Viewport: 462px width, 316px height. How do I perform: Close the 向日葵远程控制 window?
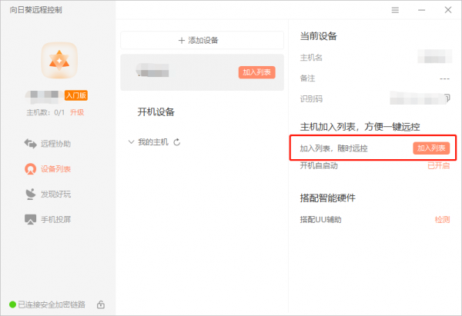point(448,10)
